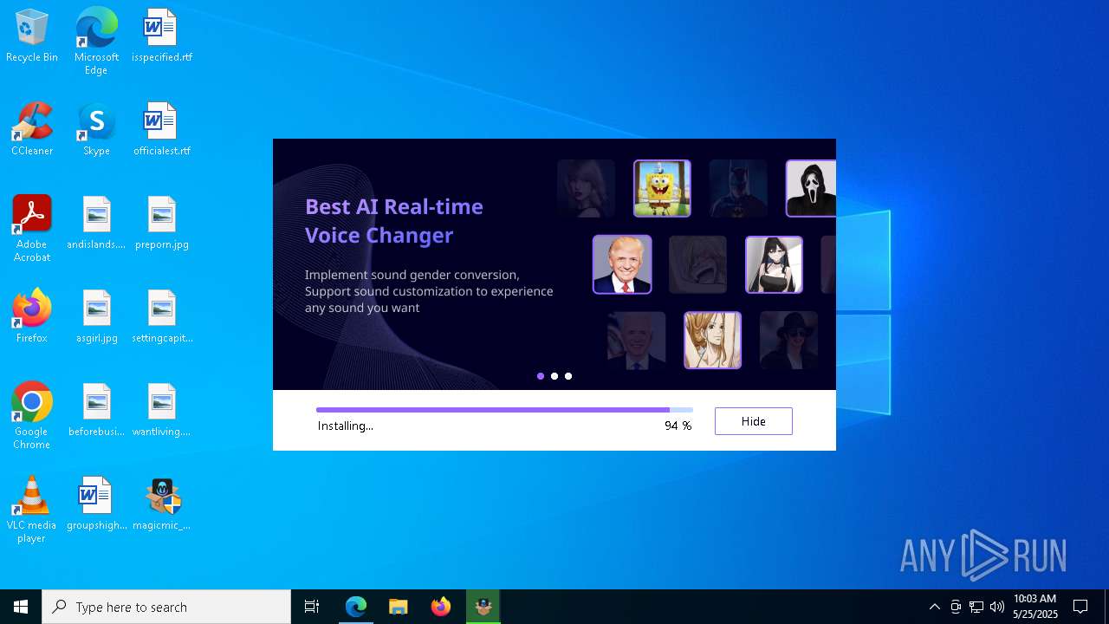Open Google Chrome desktop shortcut
The height and width of the screenshot is (624, 1109).
click(x=32, y=416)
